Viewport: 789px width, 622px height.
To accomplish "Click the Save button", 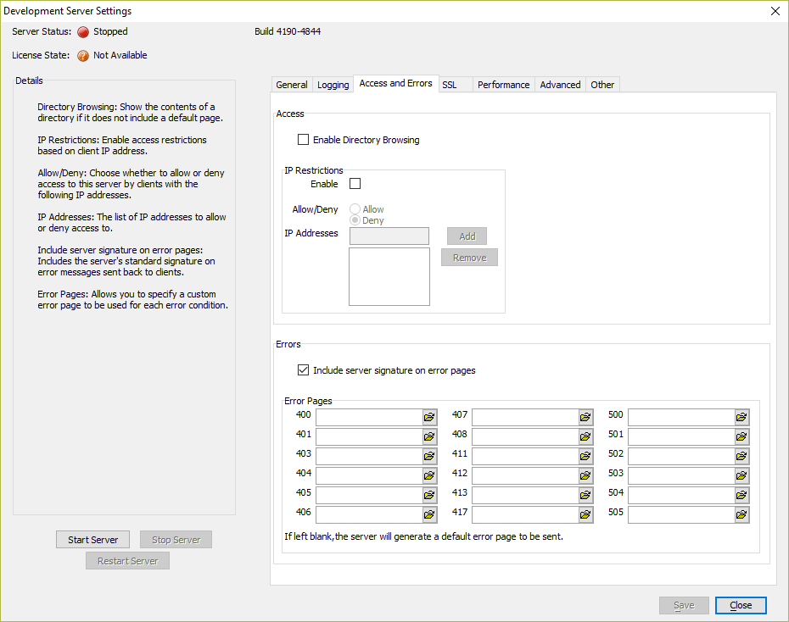I will tap(684, 605).
